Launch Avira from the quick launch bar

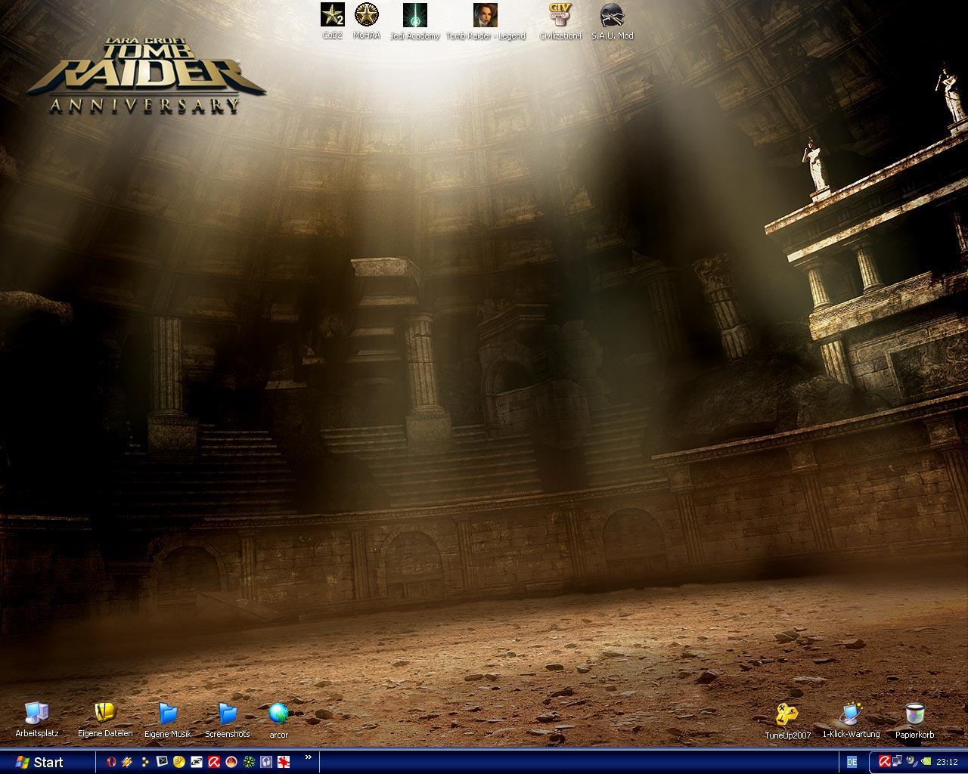[214, 762]
